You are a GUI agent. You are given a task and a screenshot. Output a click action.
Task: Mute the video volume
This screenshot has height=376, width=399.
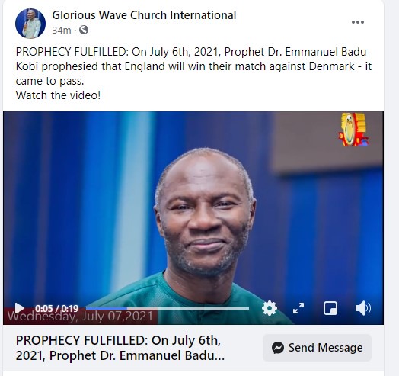pos(363,308)
